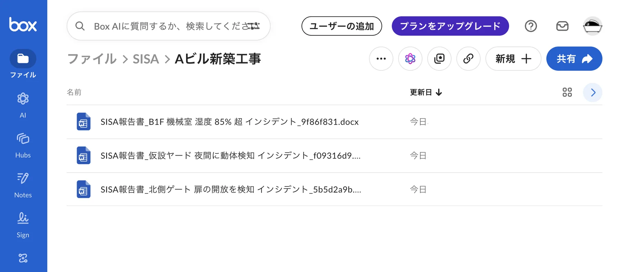The height and width of the screenshot is (272, 620).
Task: Click the Box logo
Action: pos(23,24)
